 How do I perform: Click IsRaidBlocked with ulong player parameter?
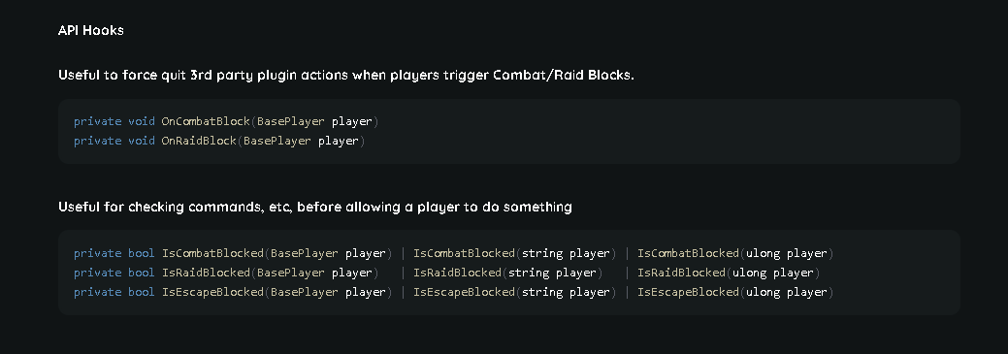click(729, 273)
